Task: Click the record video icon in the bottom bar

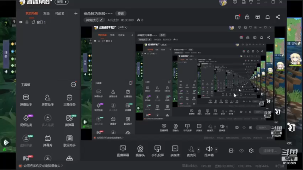Action: [x=231, y=150]
